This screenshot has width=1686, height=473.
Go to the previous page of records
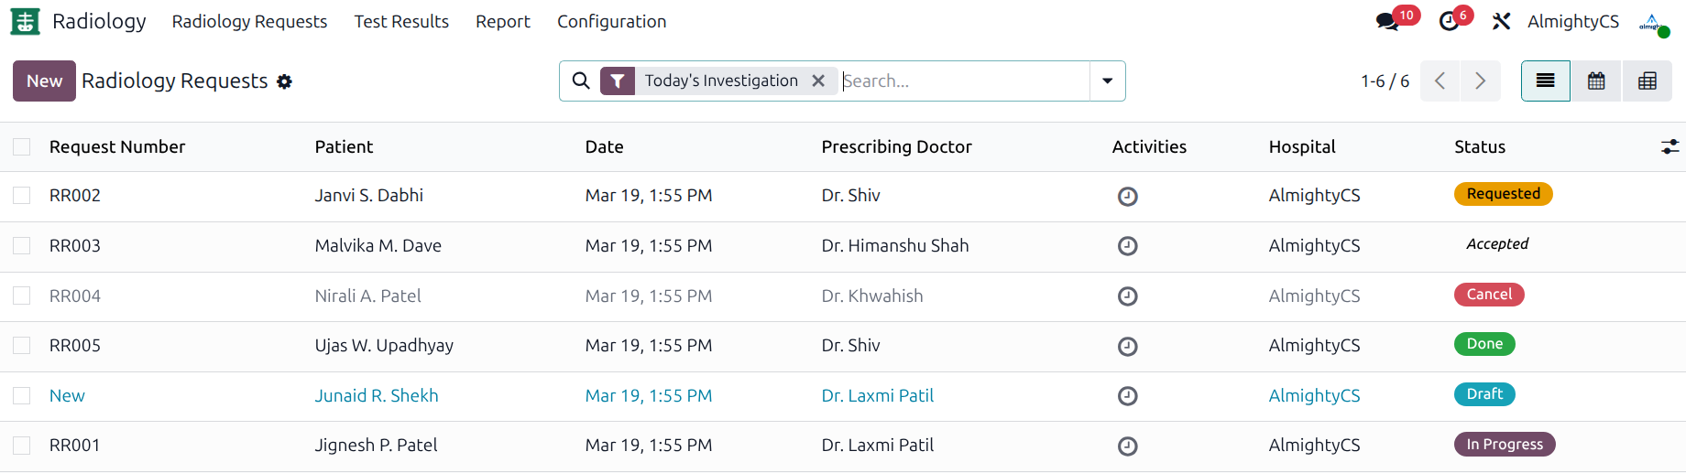[1440, 81]
